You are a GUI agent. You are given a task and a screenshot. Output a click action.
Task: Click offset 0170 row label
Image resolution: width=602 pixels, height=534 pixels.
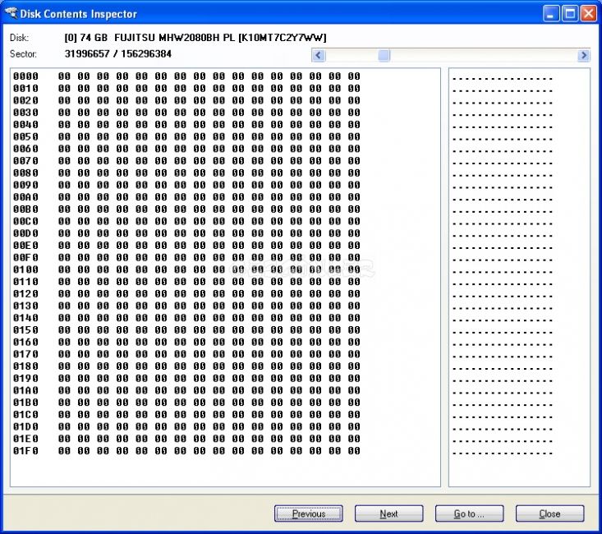pos(25,354)
